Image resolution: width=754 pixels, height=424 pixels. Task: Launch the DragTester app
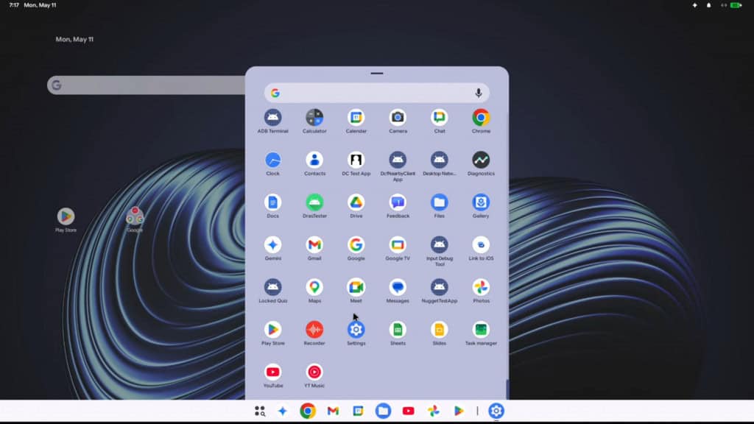coord(314,202)
